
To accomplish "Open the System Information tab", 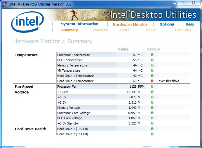I will pos(80,24).
